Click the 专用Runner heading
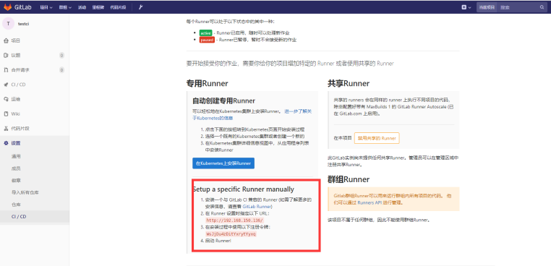Image resolution: width=551 pixels, height=266 pixels. [x=208, y=84]
